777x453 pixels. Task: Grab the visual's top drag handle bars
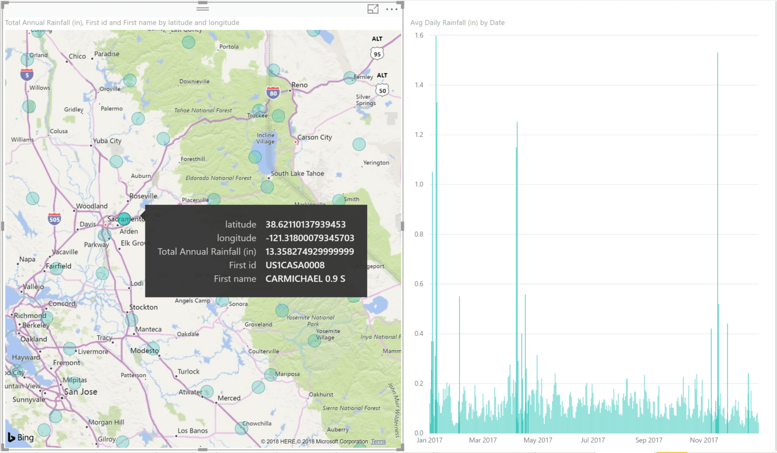point(203,8)
